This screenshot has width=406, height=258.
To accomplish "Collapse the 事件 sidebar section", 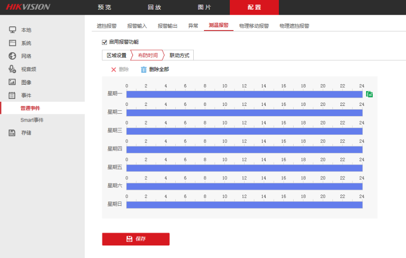I will (26, 95).
